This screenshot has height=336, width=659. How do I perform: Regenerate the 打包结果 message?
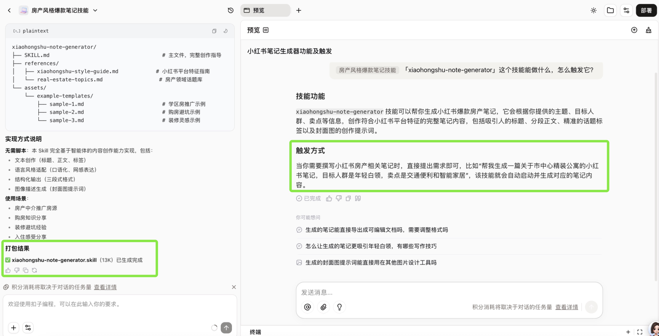(x=34, y=270)
